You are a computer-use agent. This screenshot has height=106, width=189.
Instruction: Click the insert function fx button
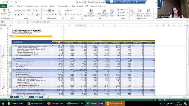(28, 22)
